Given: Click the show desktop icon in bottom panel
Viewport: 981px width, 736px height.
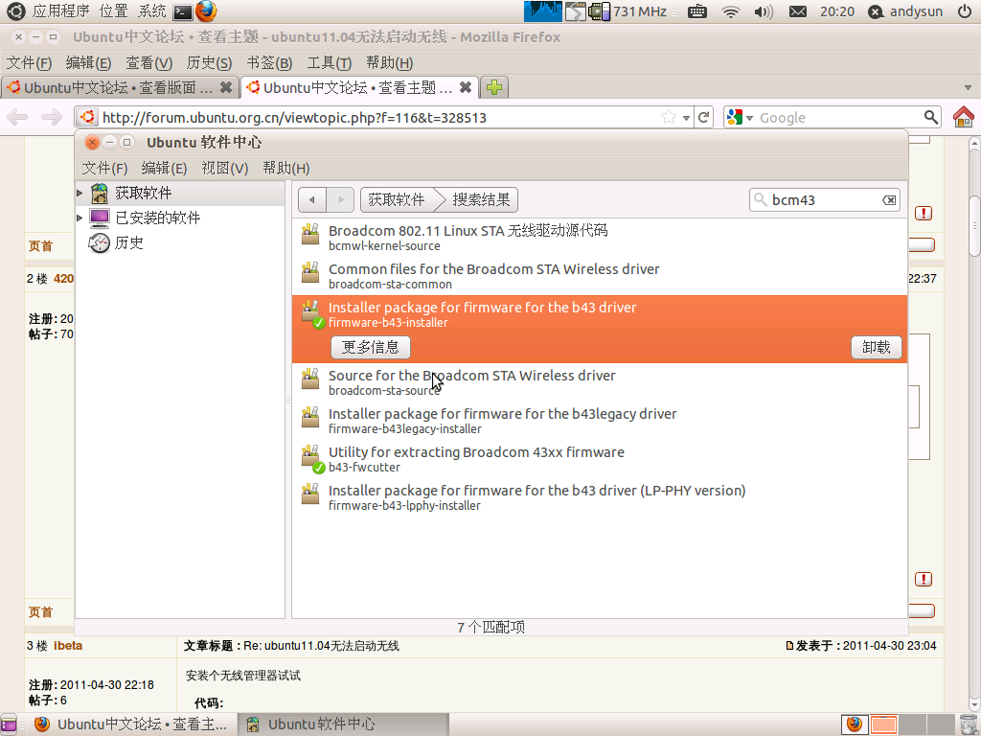Looking at the screenshot, I should pyautogui.click(x=8, y=724).
